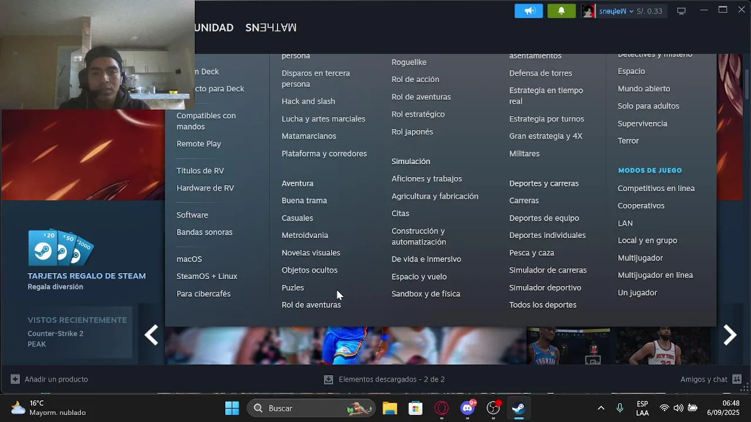
Task: Open Deportes y carreras heading
Action: coord(544,183)
